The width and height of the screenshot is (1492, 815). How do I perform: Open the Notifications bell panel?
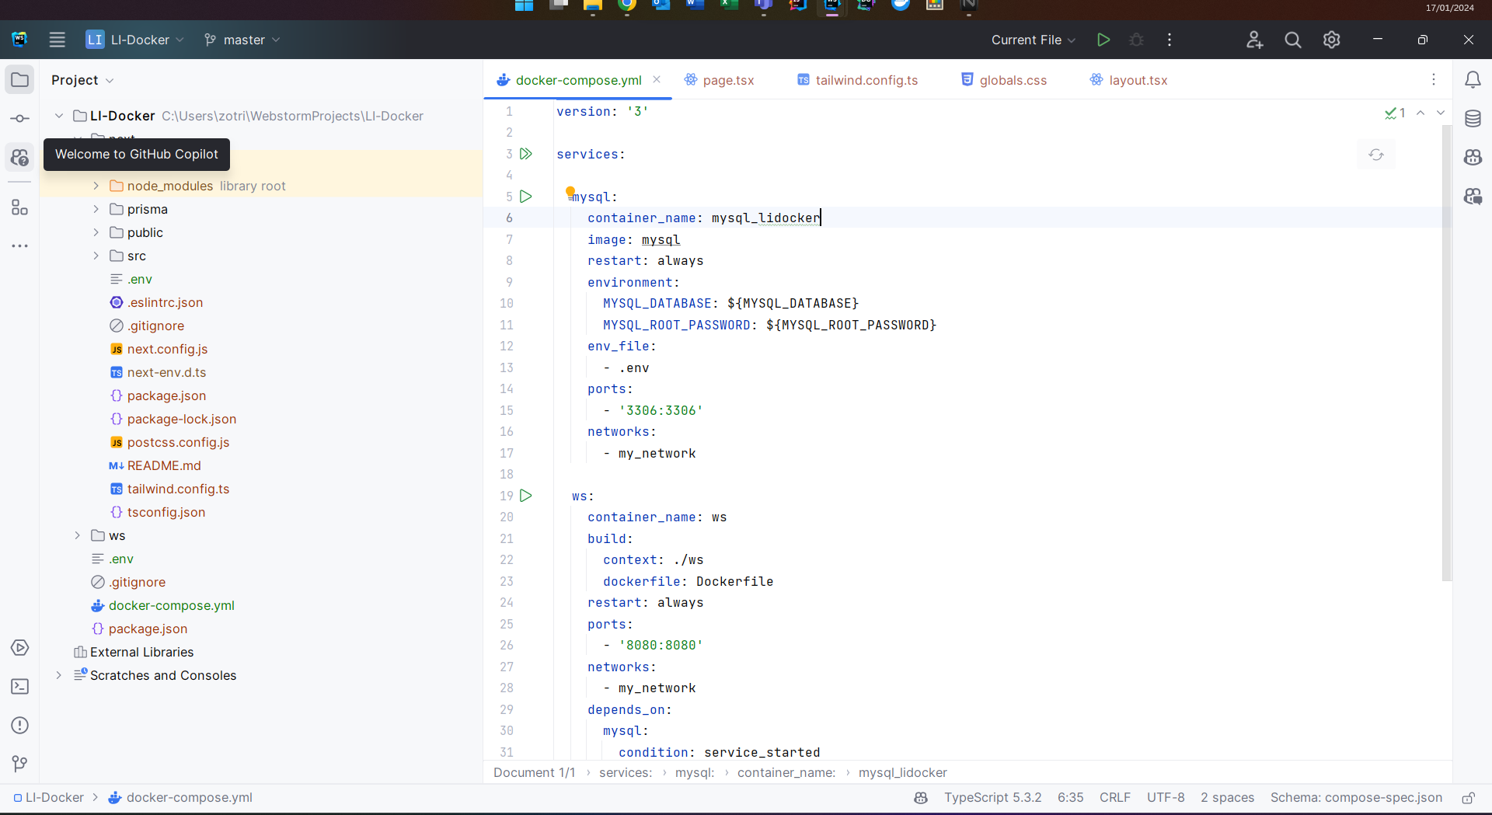[1473, 80]
